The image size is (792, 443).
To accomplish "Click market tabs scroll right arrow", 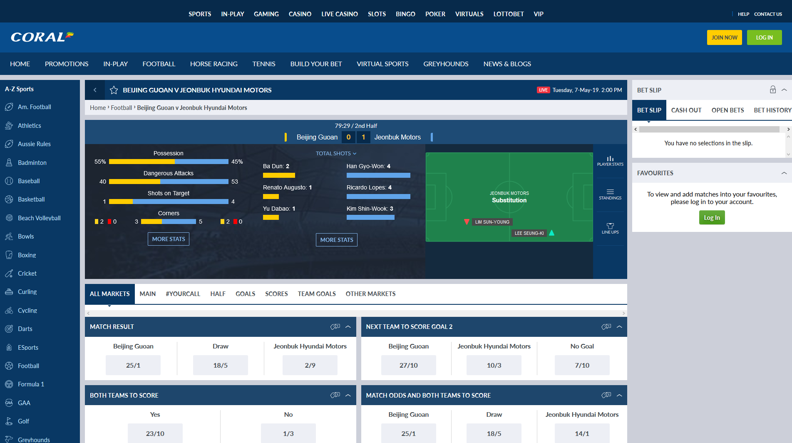I will coord(623,313).
